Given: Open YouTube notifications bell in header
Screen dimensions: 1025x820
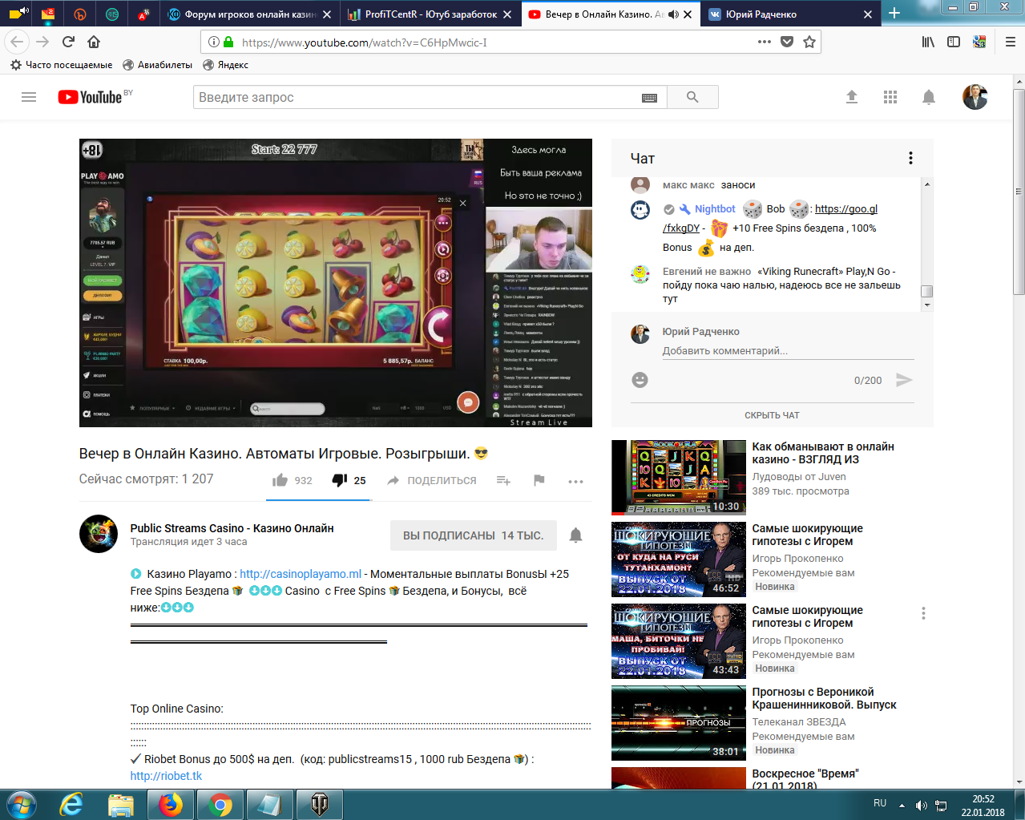Looking at the screenshot, I should 929,97.
